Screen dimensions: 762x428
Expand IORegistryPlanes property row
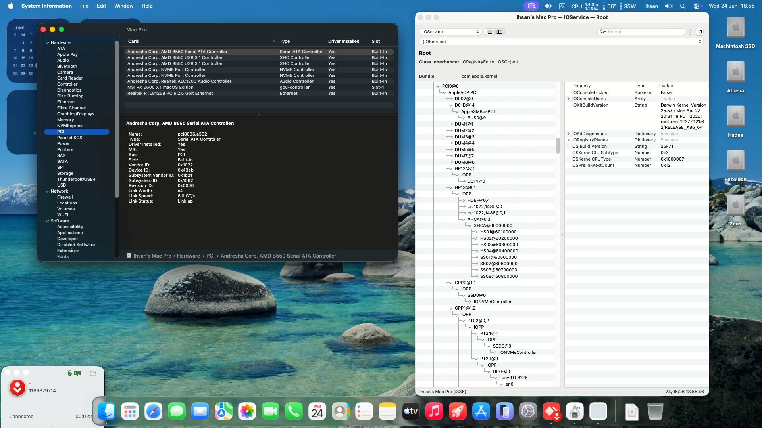[x=568, y=140]
